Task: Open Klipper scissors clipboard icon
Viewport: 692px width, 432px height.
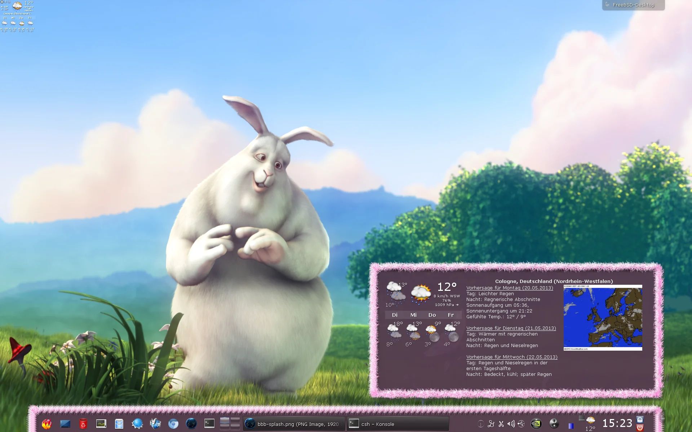Action: [501, 424]
